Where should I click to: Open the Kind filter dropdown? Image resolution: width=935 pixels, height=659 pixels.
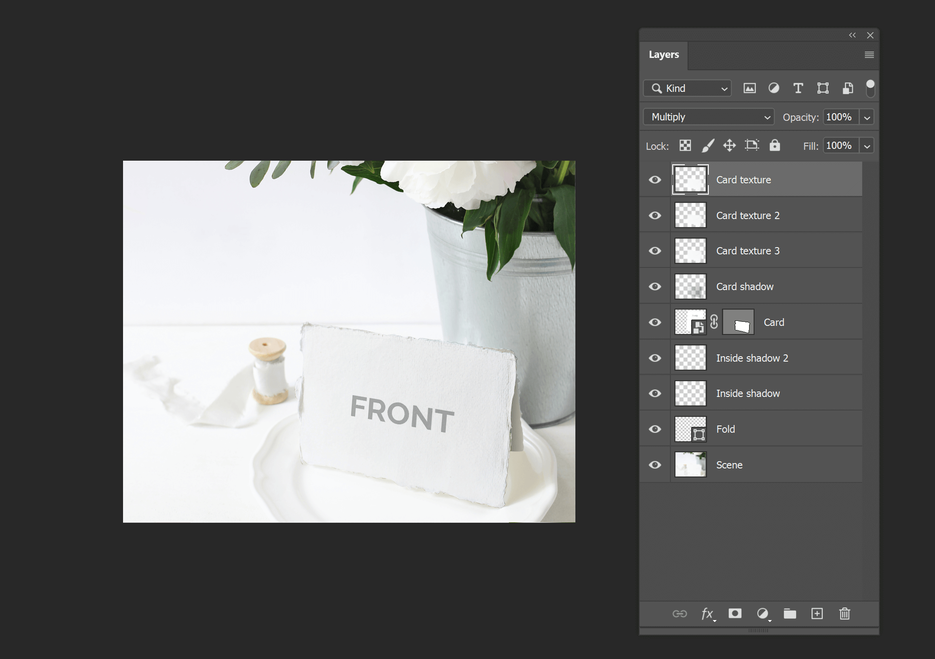687,88
